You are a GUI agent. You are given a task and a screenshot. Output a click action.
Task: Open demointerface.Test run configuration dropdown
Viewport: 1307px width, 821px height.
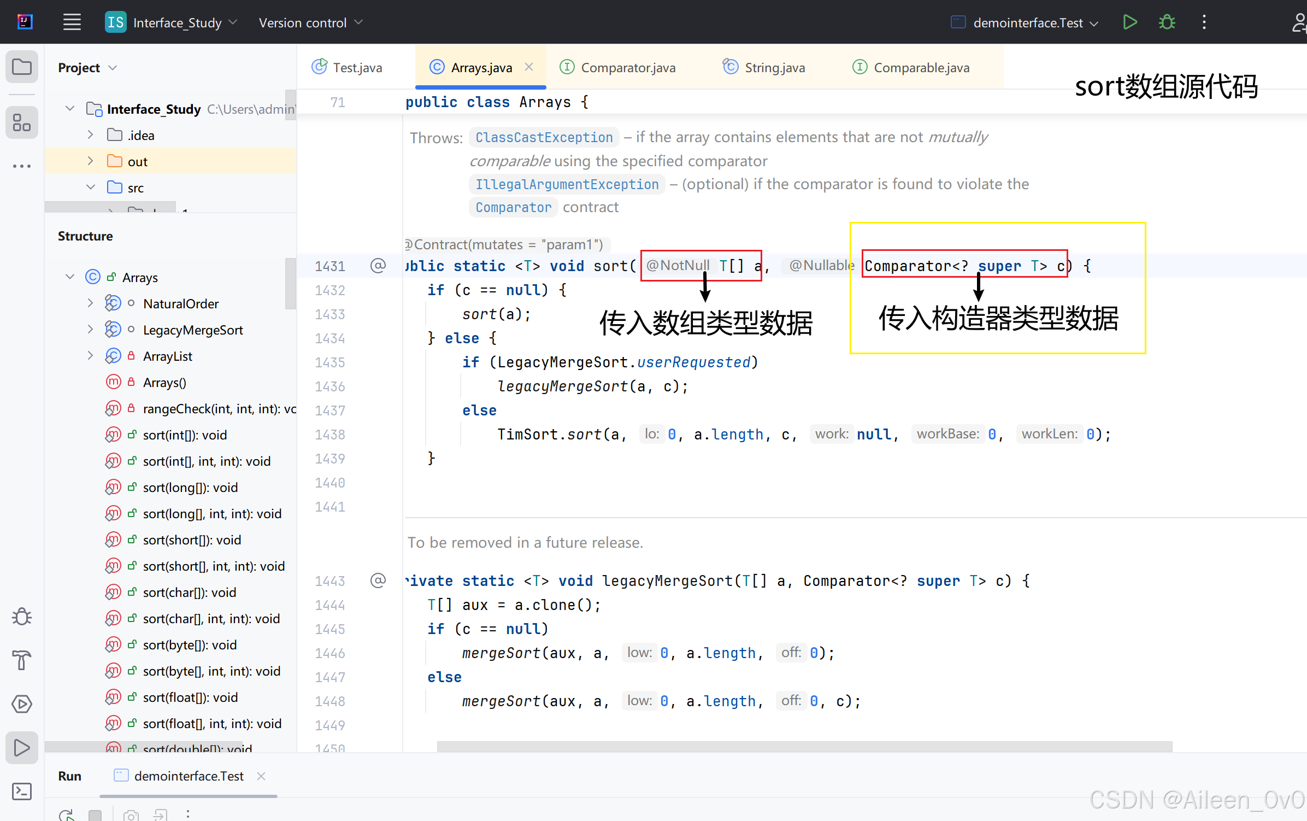click(x=1025, y=22)
